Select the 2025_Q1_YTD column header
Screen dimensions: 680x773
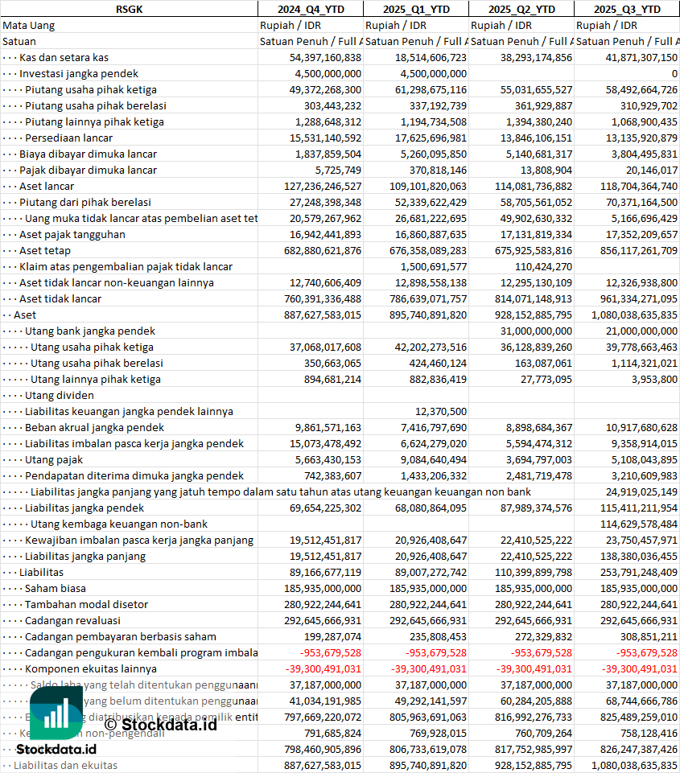[416, 9]
